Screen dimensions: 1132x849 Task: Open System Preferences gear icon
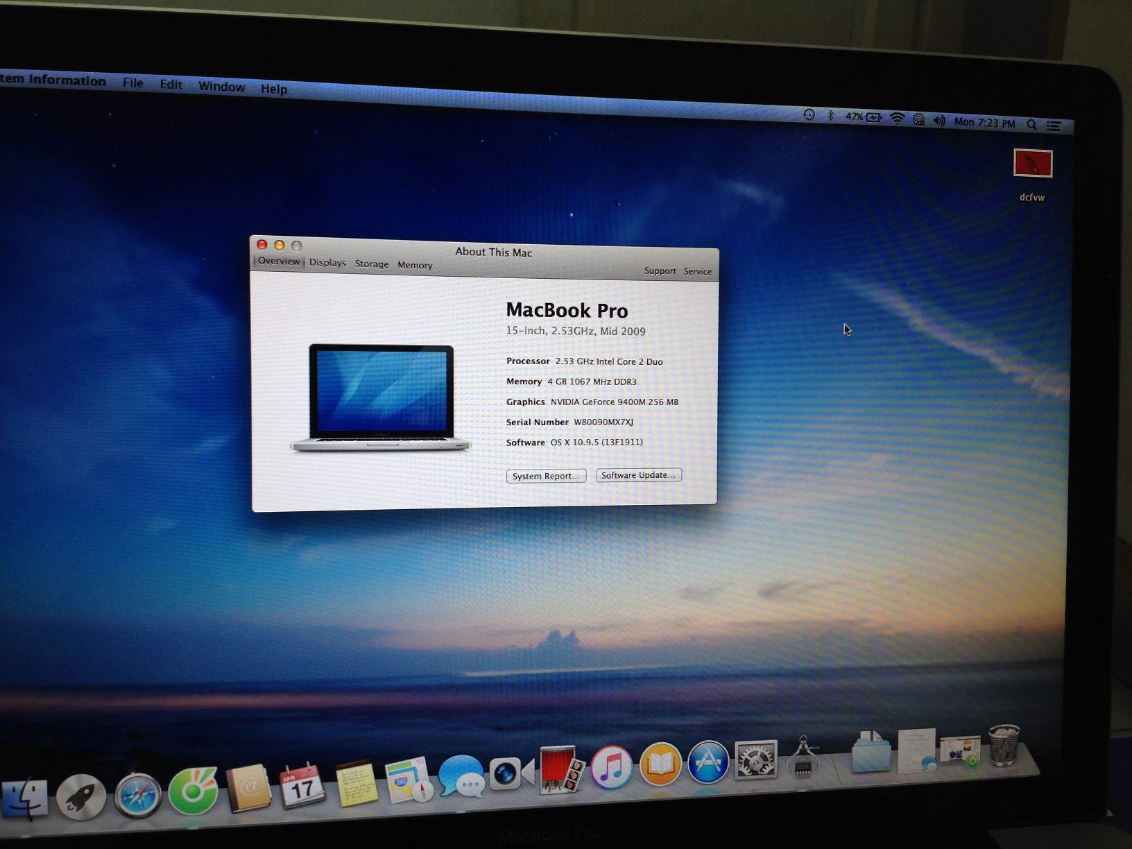point(755,759)
